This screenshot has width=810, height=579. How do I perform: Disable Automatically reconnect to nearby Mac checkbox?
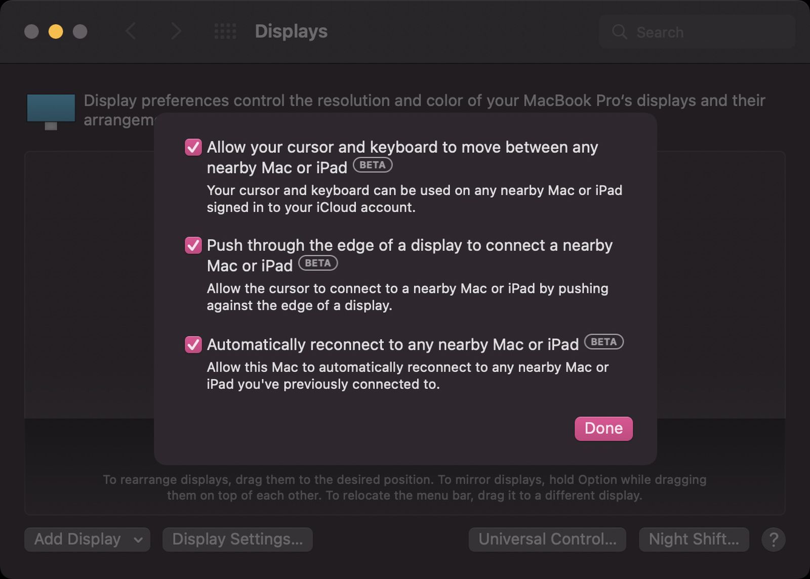click(x=193, y=344)
